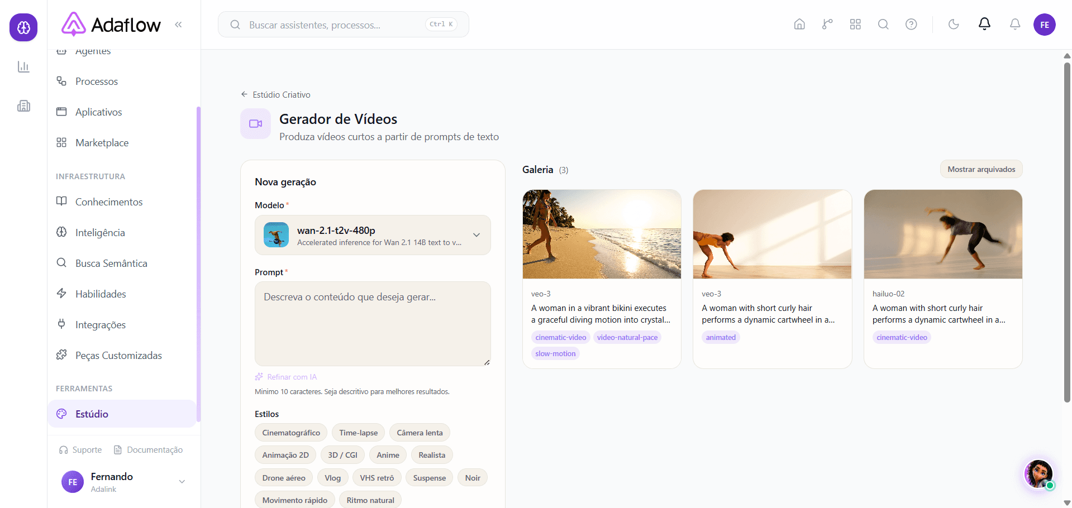
Task: Click the video camera icon beside title
Action: point(255,124)
